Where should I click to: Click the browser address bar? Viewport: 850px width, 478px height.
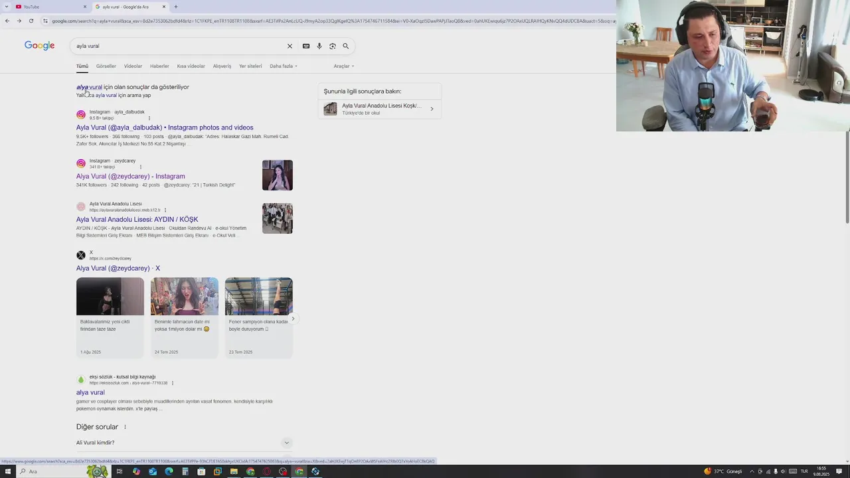click(x=332, y=21)
